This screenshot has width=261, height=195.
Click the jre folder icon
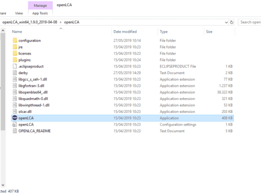pos(15,47)
